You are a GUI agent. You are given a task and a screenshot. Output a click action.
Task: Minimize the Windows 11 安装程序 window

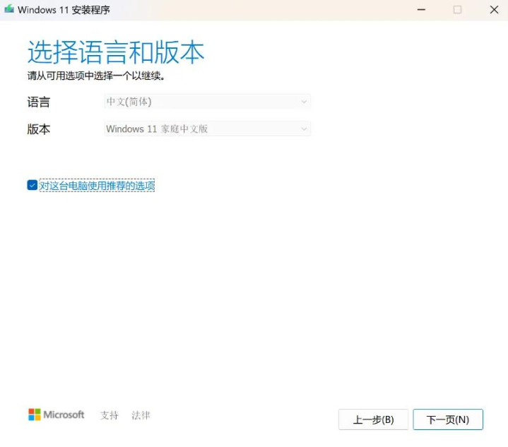(x=421, y=10)
